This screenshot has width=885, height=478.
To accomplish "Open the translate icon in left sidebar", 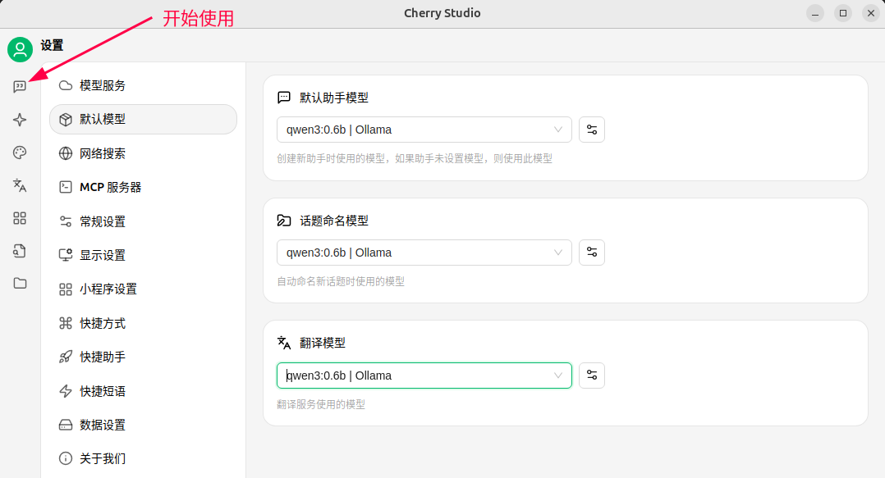I will click(x=20, y=185).
